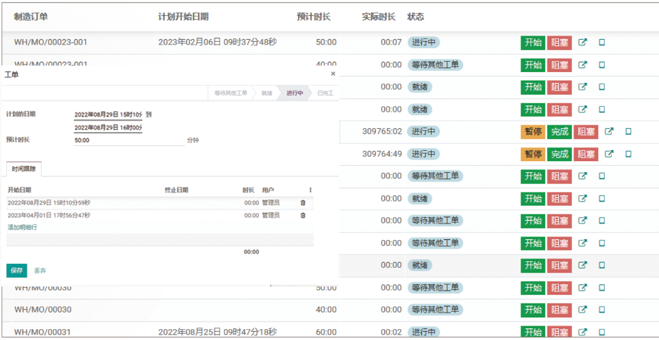This screenshot has height=340, width=659.
Task: Click 添加明细行 to add a line
Action: click(x=22, y=227)
